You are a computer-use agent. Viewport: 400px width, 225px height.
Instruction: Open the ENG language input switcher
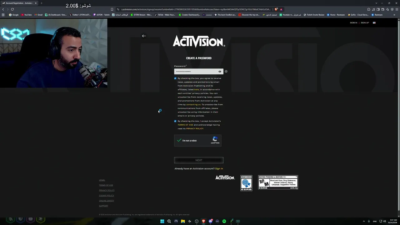pos(375,221)
